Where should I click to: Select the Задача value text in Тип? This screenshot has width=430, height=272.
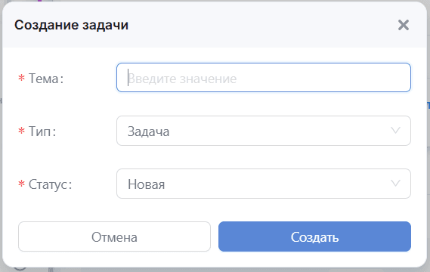(x=148, y=132)
